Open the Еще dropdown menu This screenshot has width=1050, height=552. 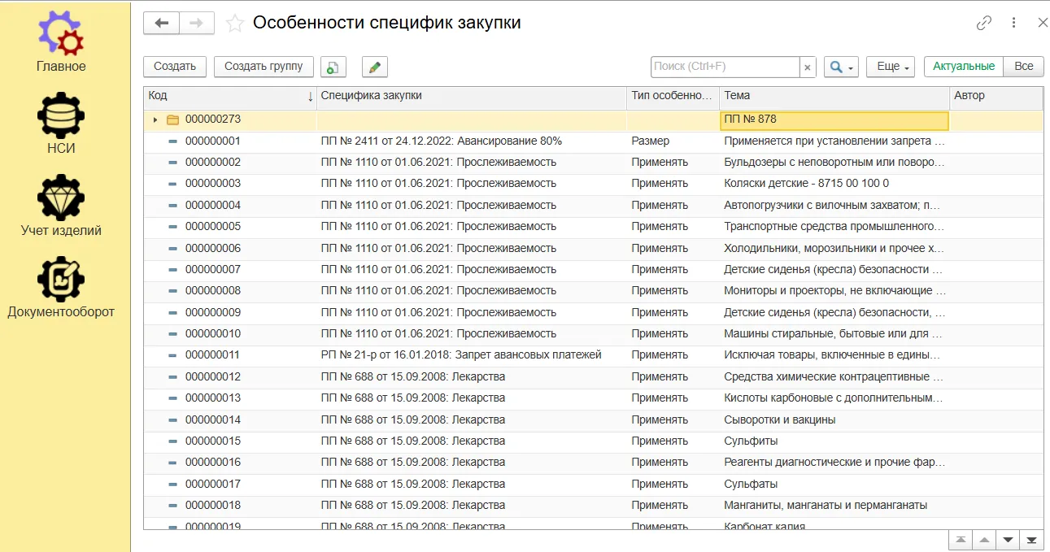click(891, 67)
